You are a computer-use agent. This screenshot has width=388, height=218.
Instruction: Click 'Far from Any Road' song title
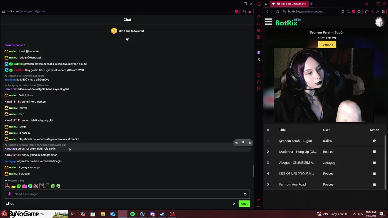(292, 184)
